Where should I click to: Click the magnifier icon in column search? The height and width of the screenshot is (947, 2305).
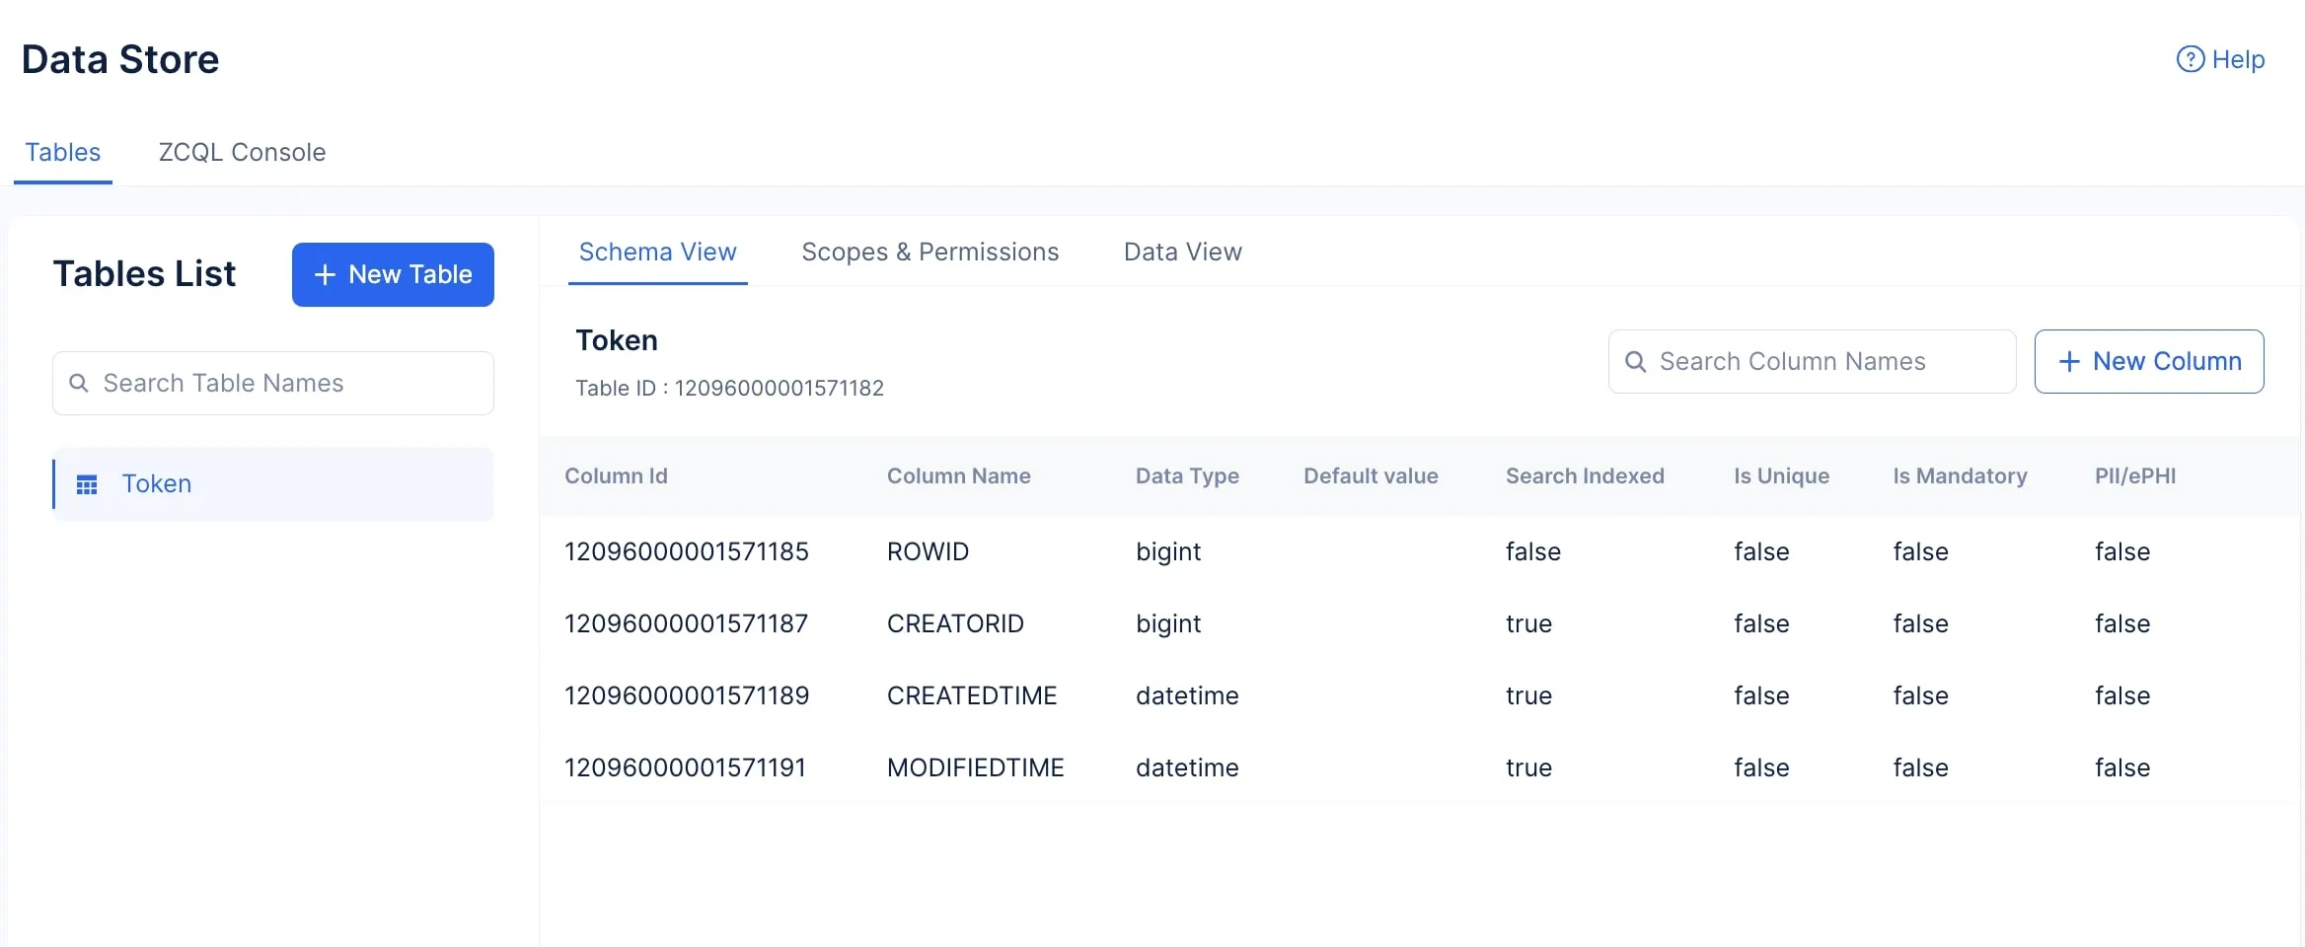[1635, 362]
